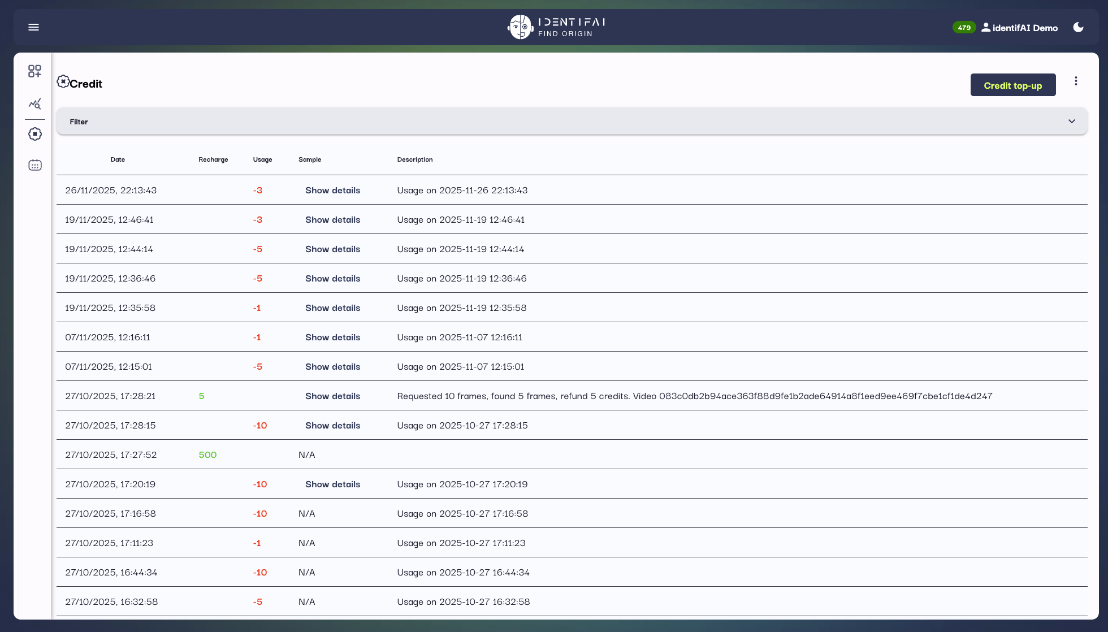Click the identifAI robot logo
1108x632 pixels.
(520, 27)
